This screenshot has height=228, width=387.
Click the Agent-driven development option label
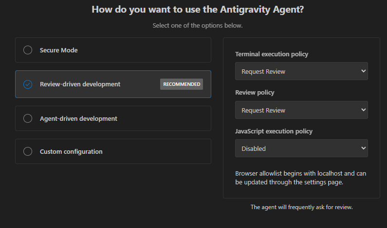(x=78, y=118)
